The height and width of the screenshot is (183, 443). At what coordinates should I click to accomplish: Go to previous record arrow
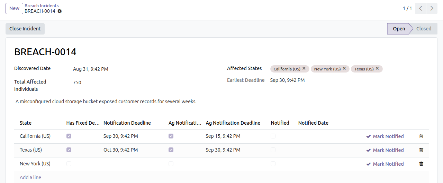[x=421, y=9]
